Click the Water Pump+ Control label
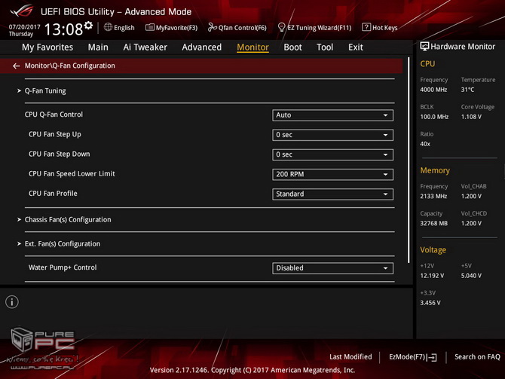Screen dimensions: 505x379 tap(63, 267)
